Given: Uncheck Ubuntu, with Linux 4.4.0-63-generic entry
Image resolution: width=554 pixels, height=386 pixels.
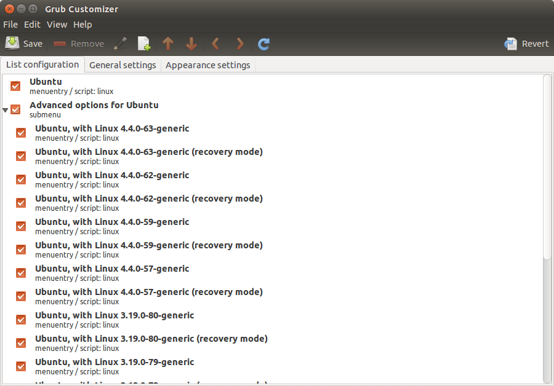Looking at the screenshot, I should (20, 133).
